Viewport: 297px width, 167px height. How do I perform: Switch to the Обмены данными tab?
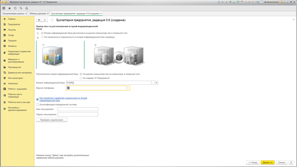pyautogui.click(x=38, y=14)
